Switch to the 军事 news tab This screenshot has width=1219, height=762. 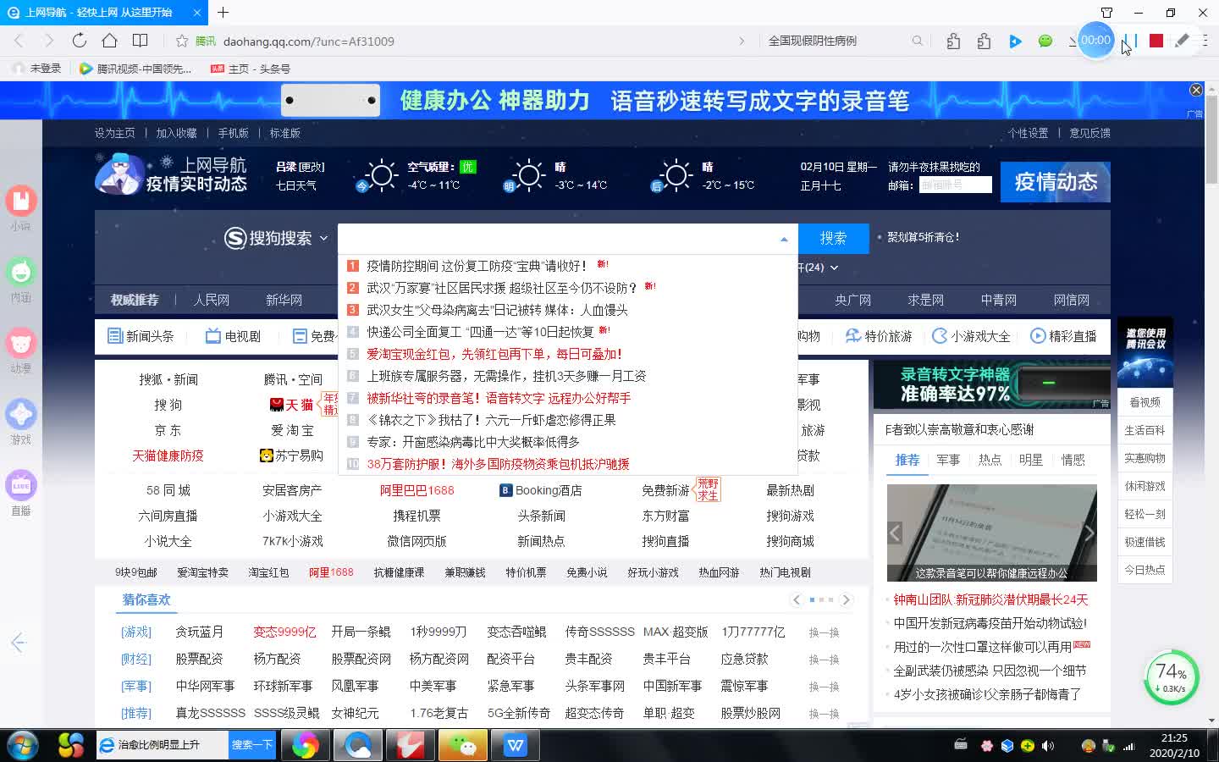pos(948,460)
